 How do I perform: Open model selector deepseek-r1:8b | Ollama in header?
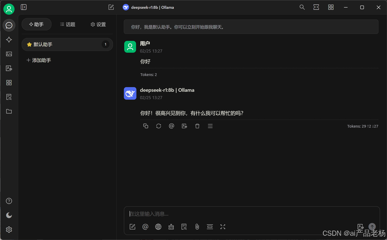point(148,7)
